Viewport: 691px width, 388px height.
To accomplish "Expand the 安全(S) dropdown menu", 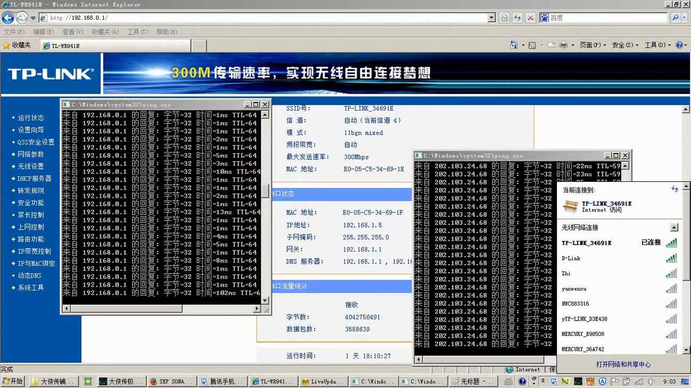I will click(x=625, y=45).
